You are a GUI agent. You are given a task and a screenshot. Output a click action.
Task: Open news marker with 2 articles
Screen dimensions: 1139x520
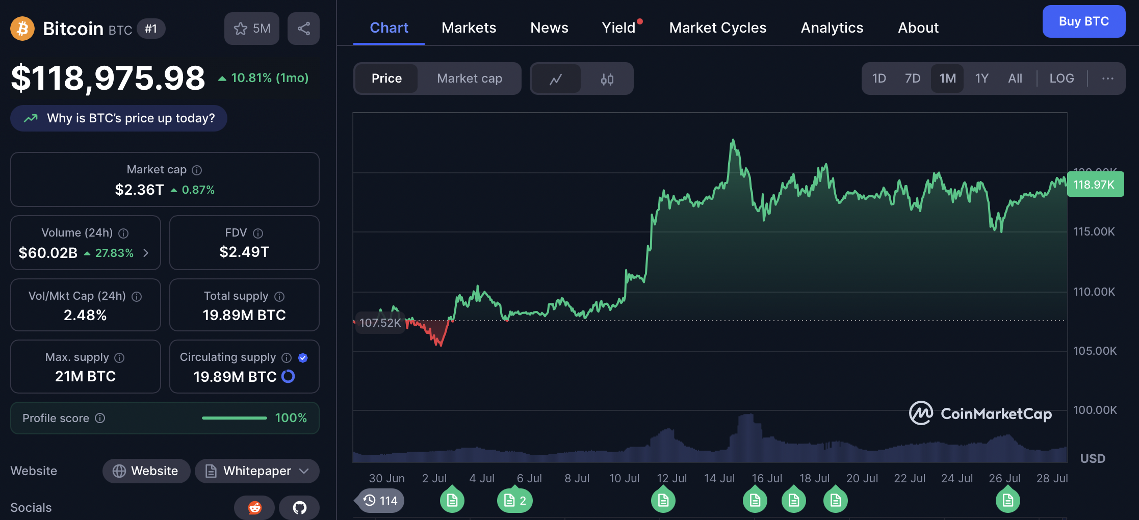click(x=515, y=500)
